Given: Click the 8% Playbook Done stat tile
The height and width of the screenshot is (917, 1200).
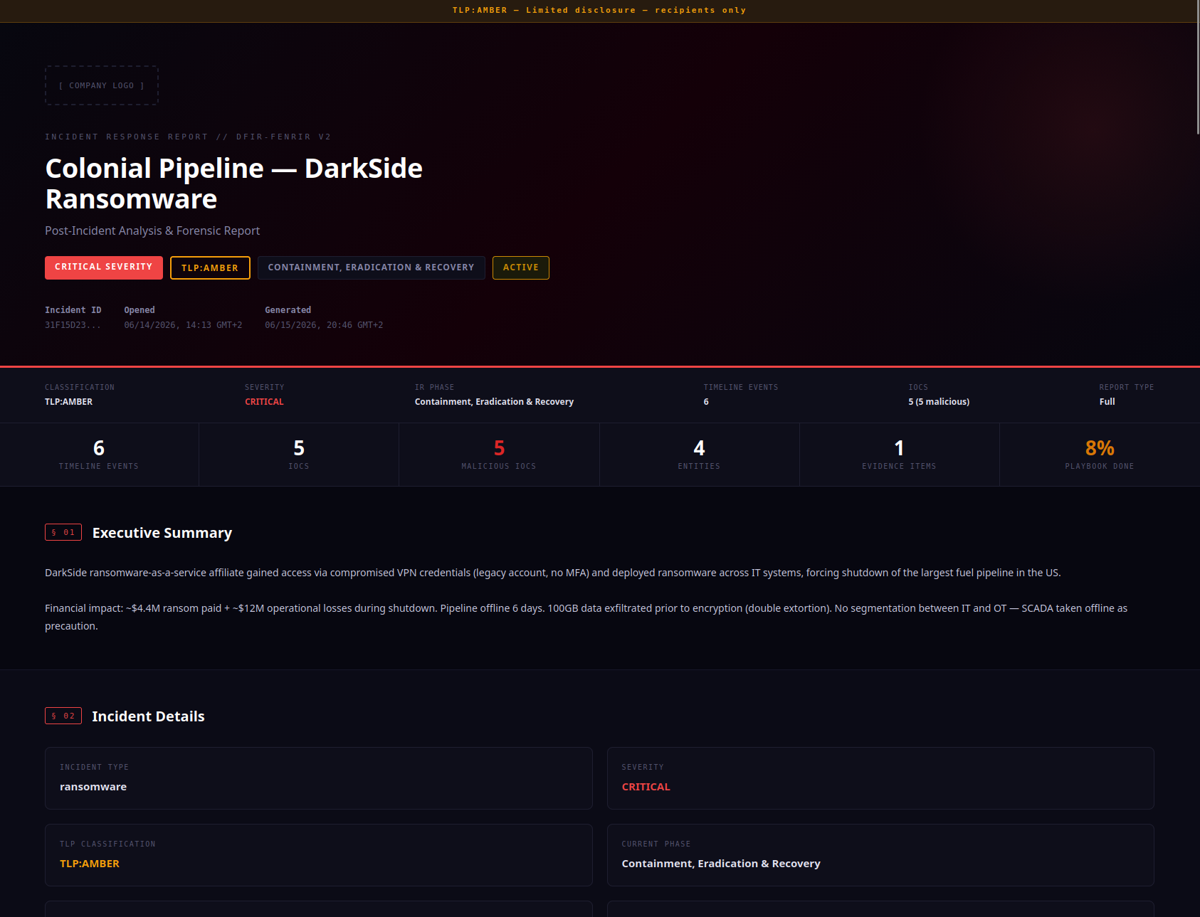Looking at the screenshot, I should 1100,455.
